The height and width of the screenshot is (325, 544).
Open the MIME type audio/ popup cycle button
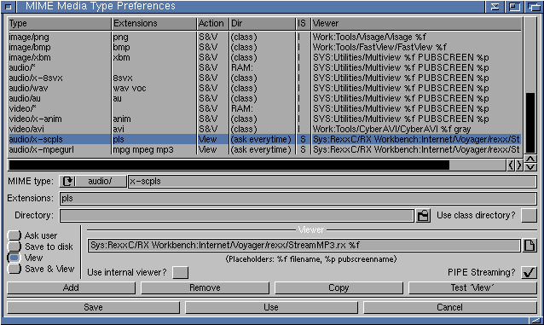93,181
